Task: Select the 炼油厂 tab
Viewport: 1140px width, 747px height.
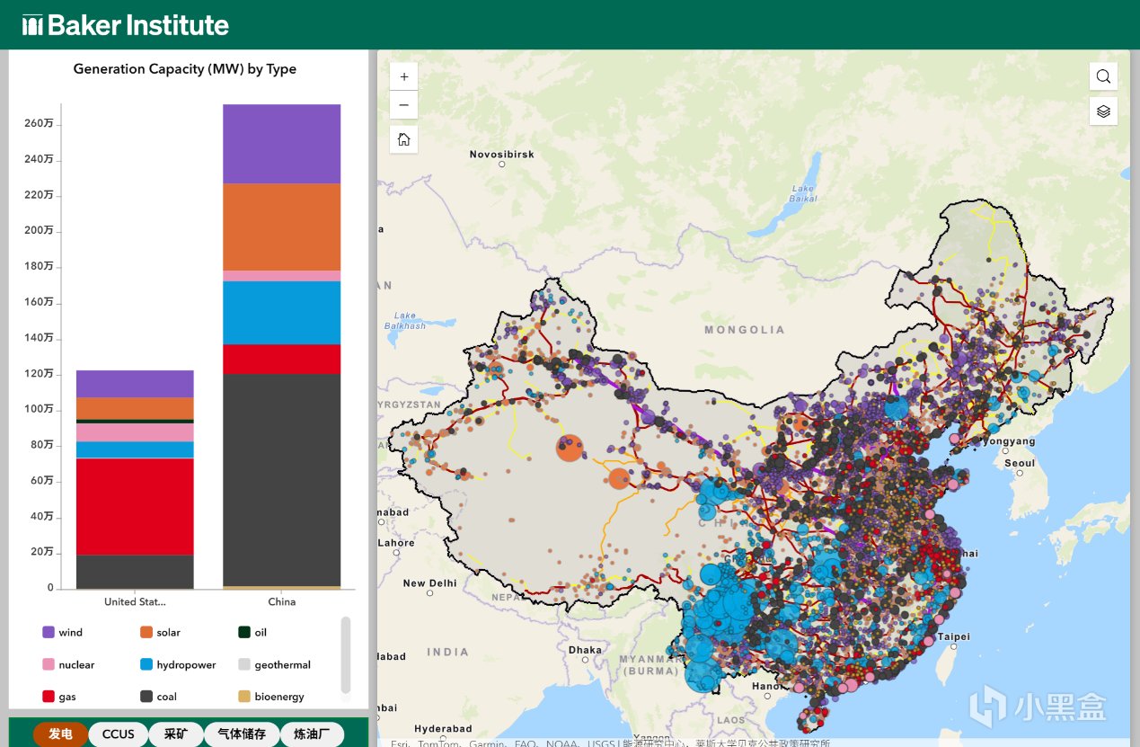Action: click(x=312, y=734)
